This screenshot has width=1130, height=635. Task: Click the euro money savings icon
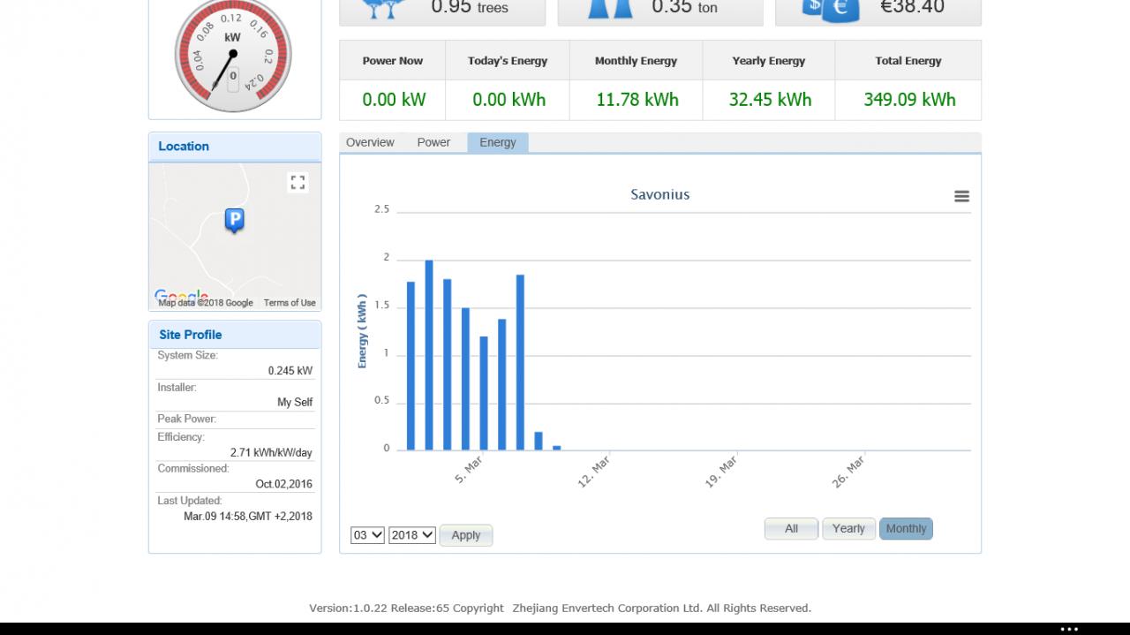coord(831,9)
